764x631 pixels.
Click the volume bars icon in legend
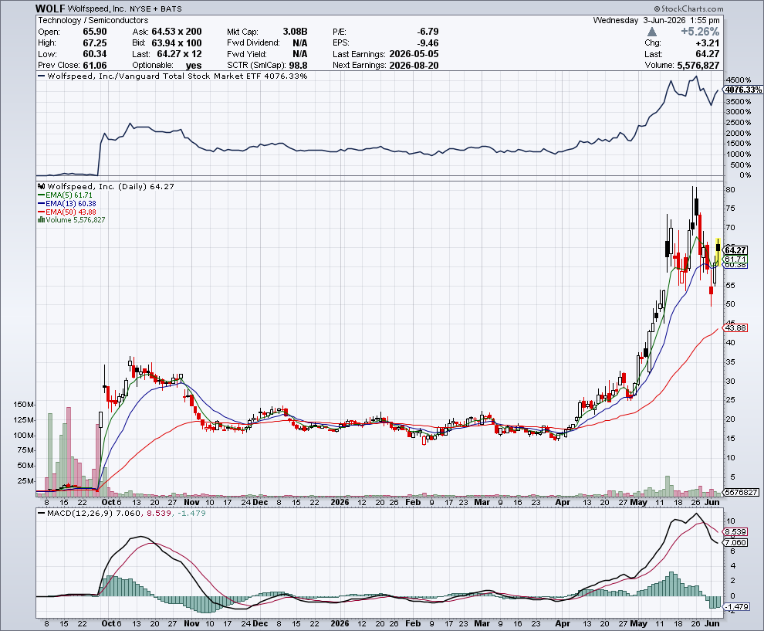41,220
